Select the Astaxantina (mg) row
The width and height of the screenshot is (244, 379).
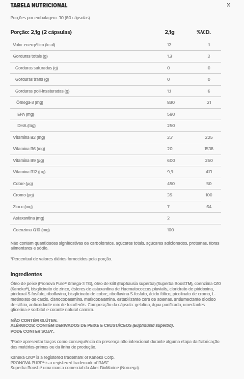(115, 218)
